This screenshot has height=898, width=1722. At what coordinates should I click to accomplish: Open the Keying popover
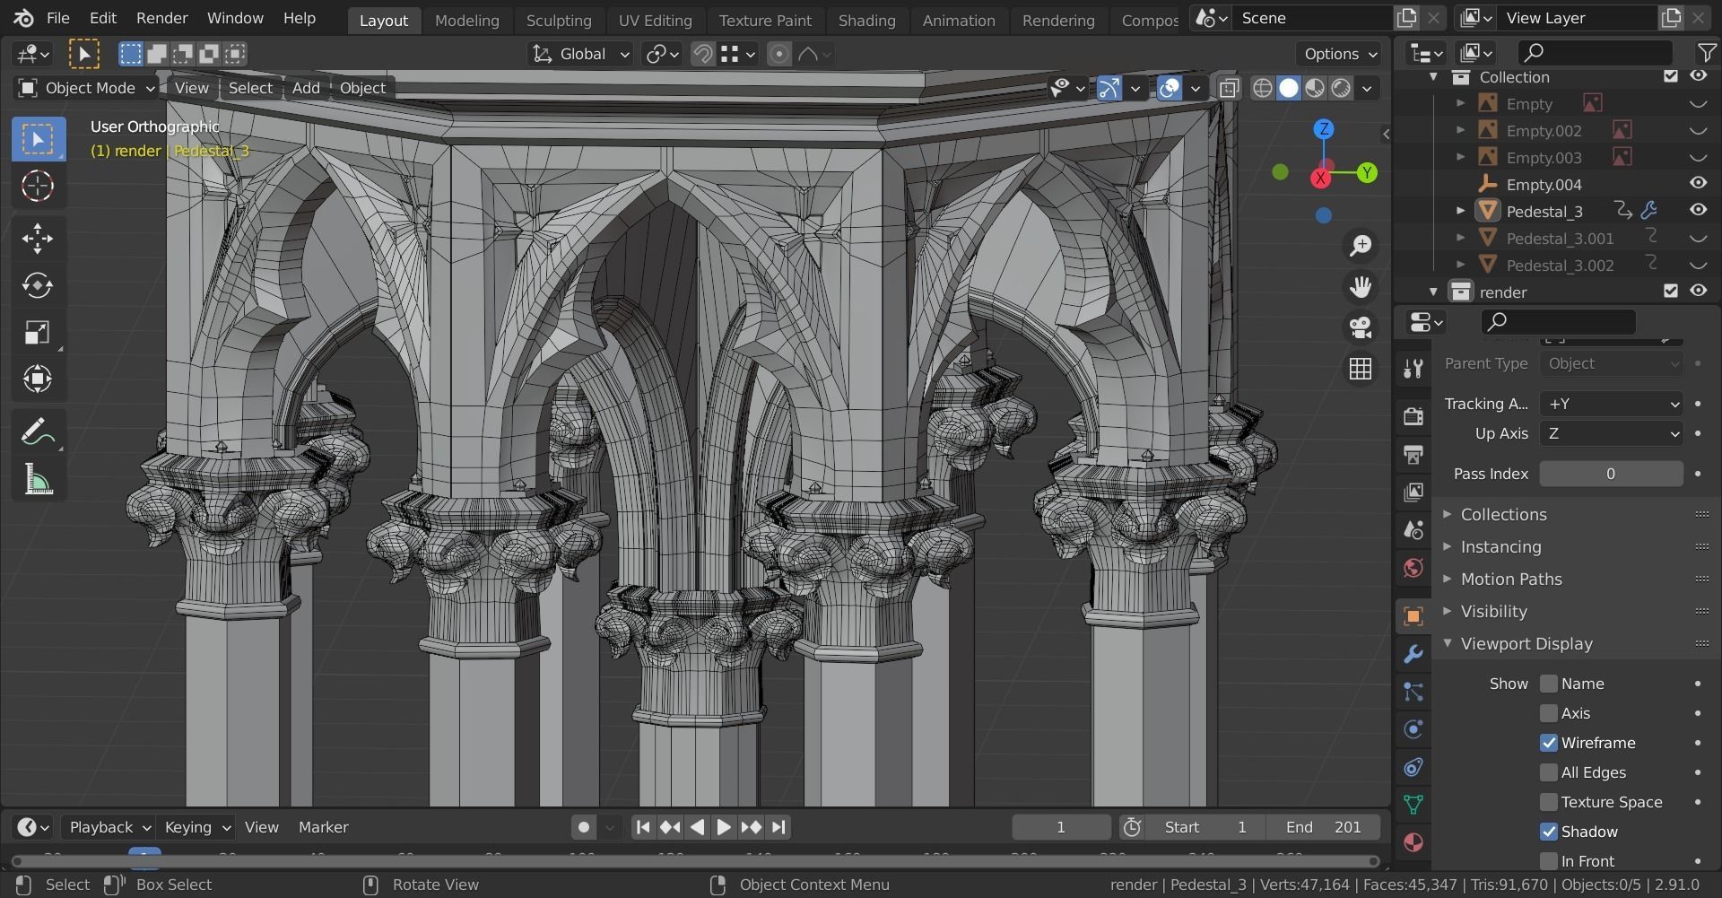coord(196,827)
